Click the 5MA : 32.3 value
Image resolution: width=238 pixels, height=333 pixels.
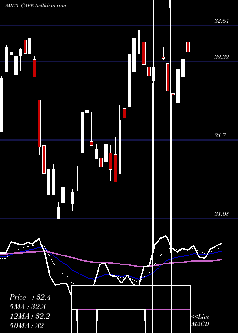(x=28, y=307)
